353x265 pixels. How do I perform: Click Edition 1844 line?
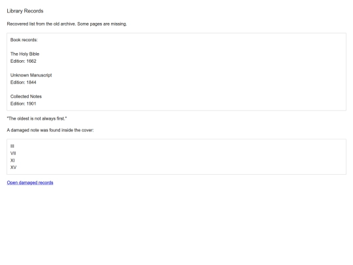tap(23, 82)
